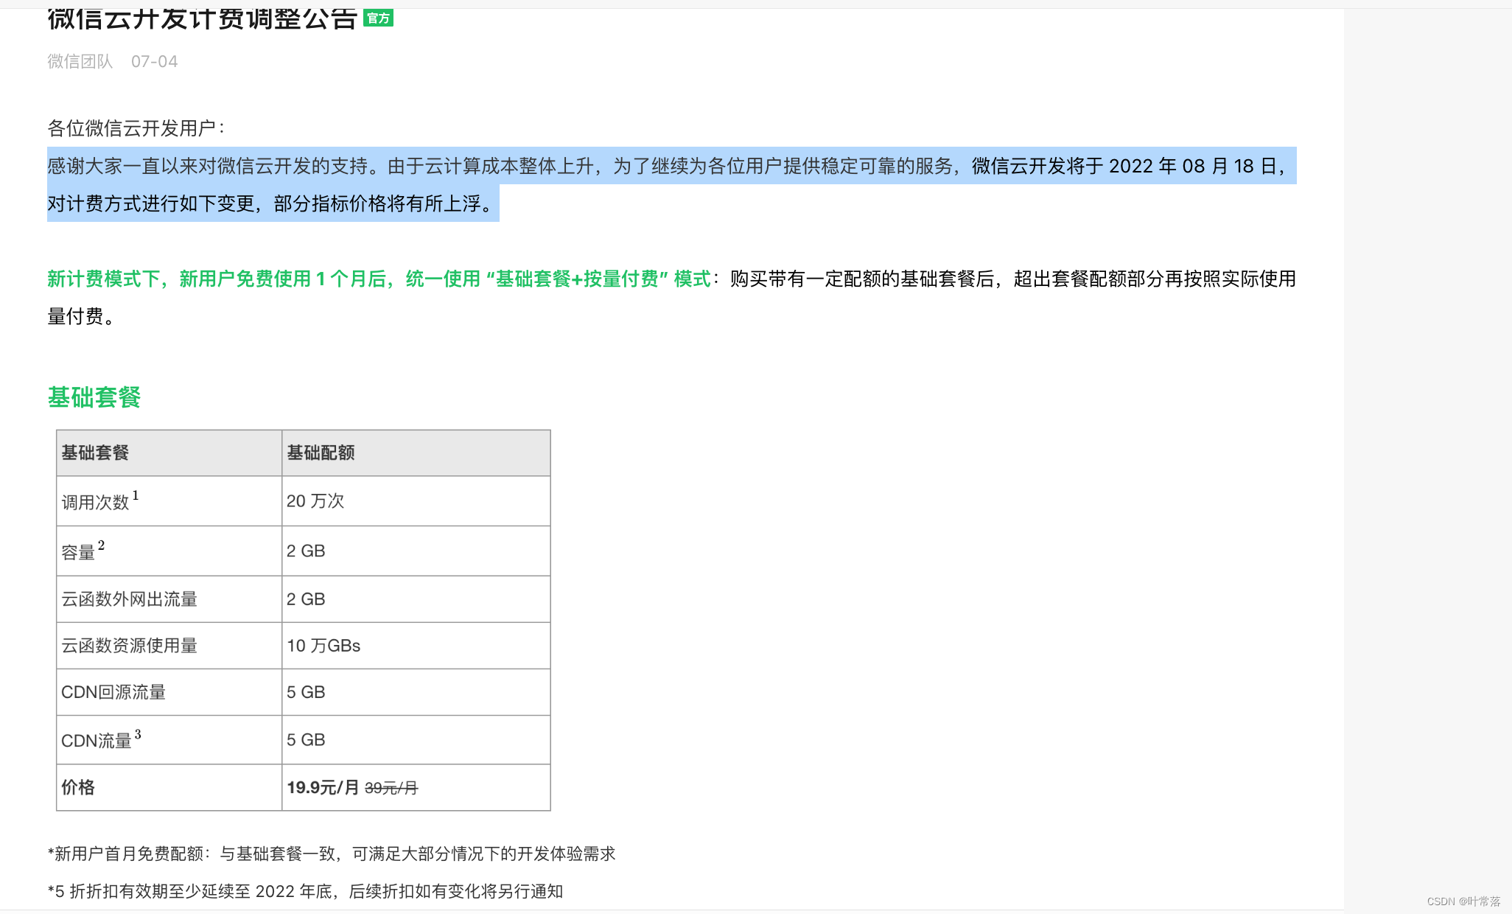Screen dimensions: 1512x914
Task: Click the 各位微信云开发用户 greeting line
Action: 136,128
